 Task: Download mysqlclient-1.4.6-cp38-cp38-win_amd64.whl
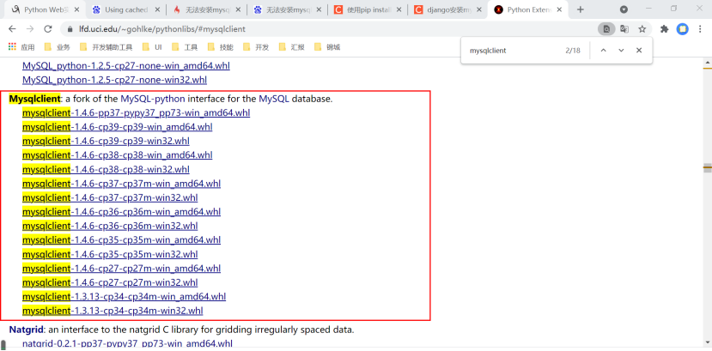click(x=117, y=154)
